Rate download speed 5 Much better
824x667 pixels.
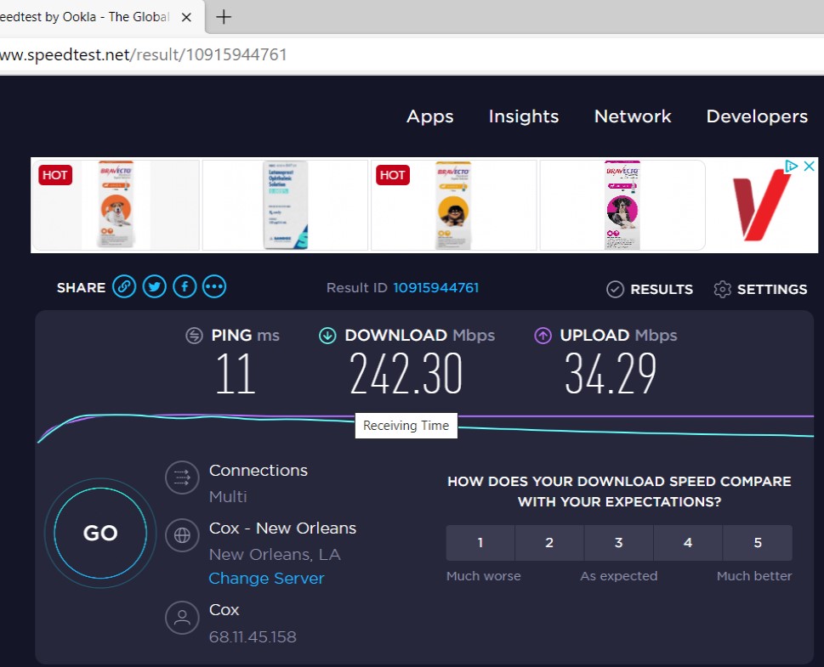757,543
